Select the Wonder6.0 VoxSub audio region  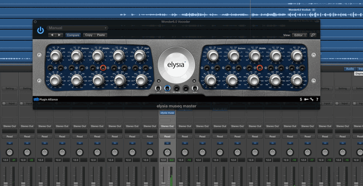point(299,10)
